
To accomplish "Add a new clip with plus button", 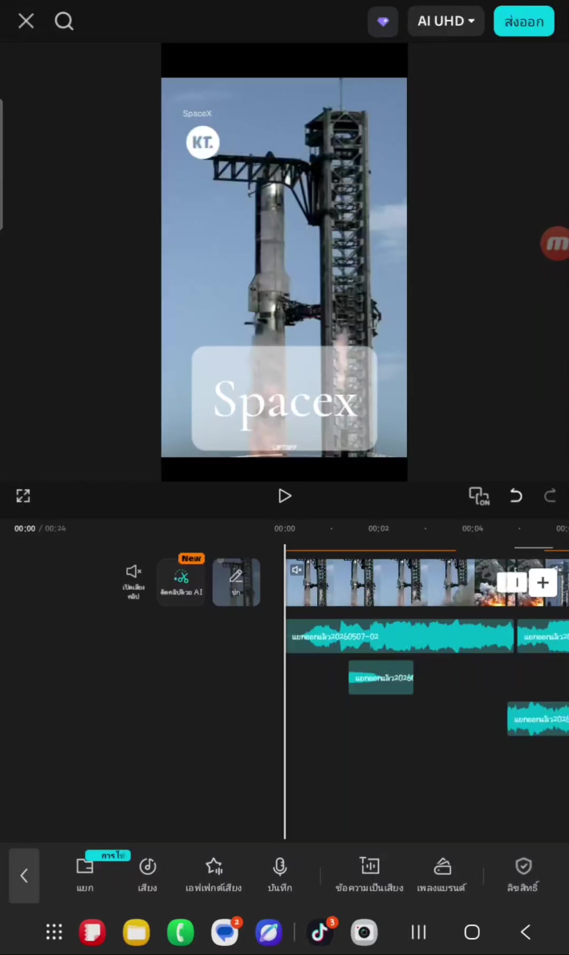I will pyautogui.click(x=543, y=582).
